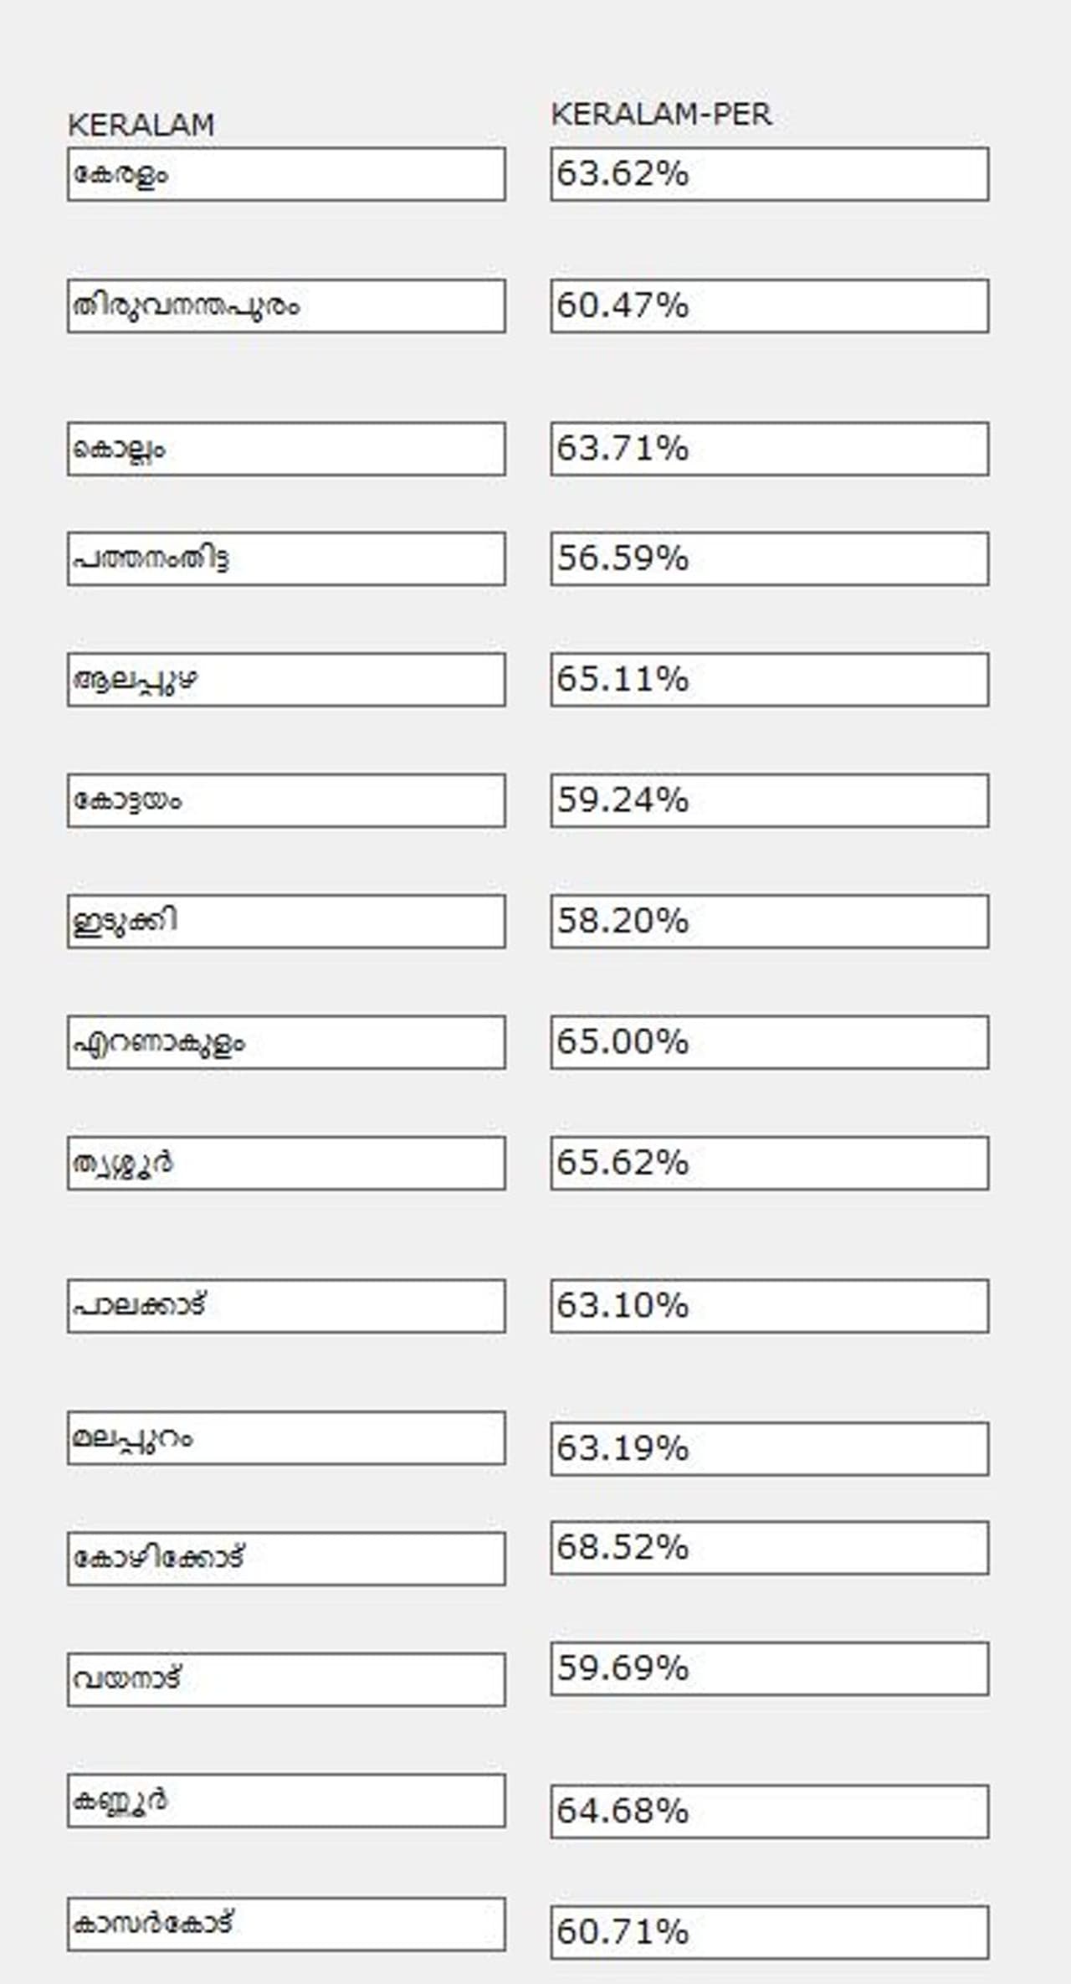Focus the 60.47% percentage field

769,306
